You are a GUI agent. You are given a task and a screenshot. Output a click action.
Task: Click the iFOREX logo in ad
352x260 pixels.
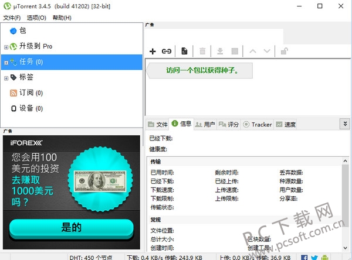point(26,143)
